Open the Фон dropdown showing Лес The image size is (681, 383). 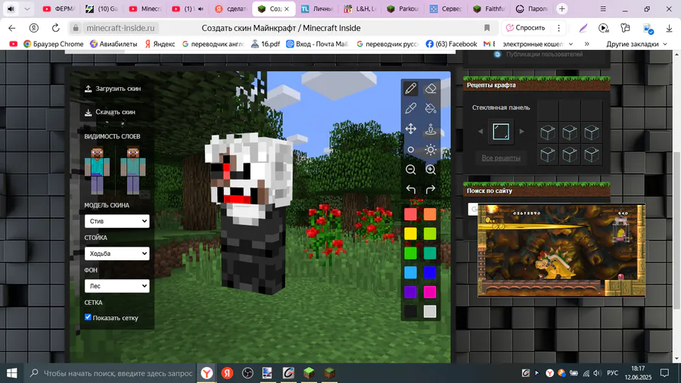point(117,285)
